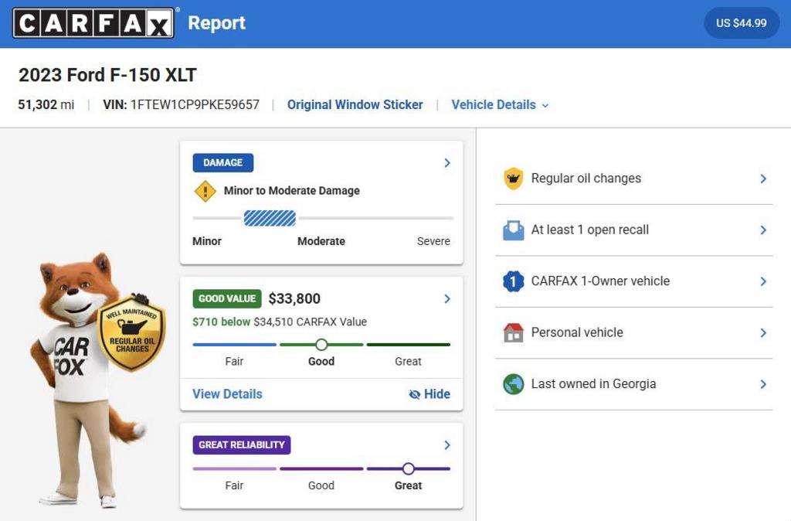Viewport: 791px width, 521px height.
Task: Expand the Good Value card chevron
Action: (x=447, y=299)
